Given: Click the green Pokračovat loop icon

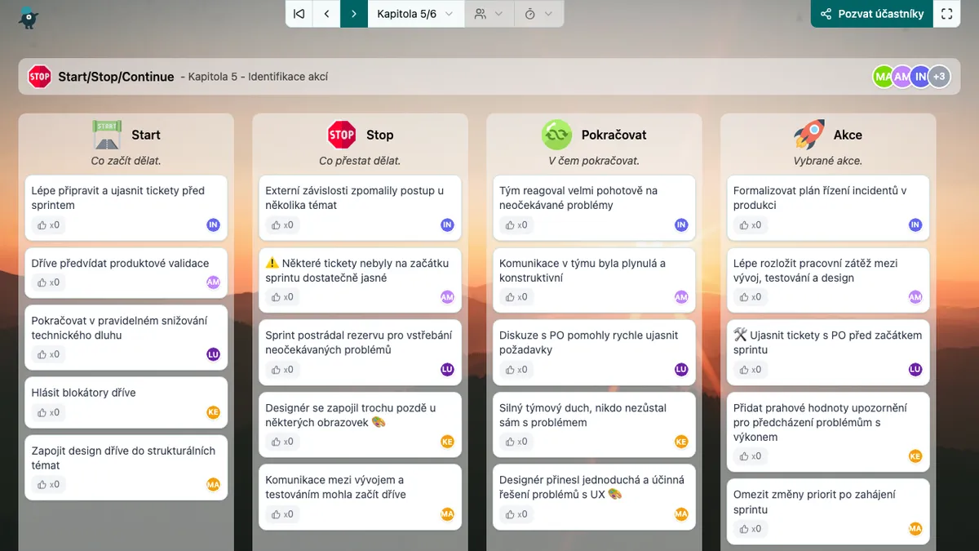Looking at the screenshot, I should pyautogui.click(x=556, y=135).
